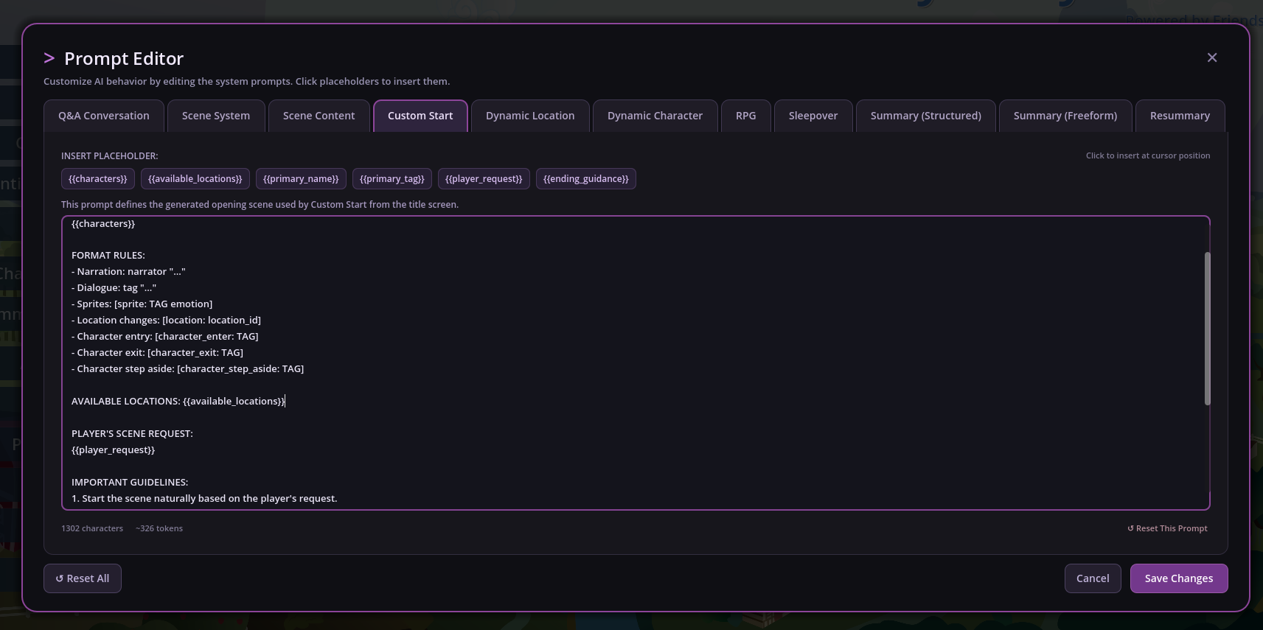
Task: Cancel the prompt edits
Action: point(1093,578)
